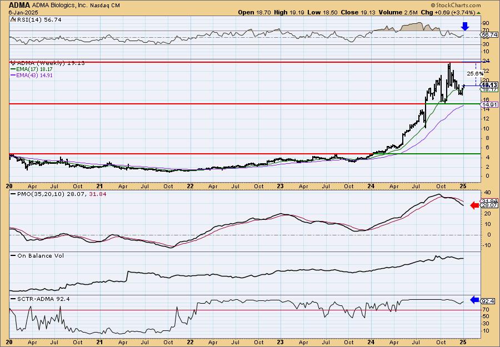
Task: Click the bold ADMA ticker symbol in the header
Action: click(19, 5)
